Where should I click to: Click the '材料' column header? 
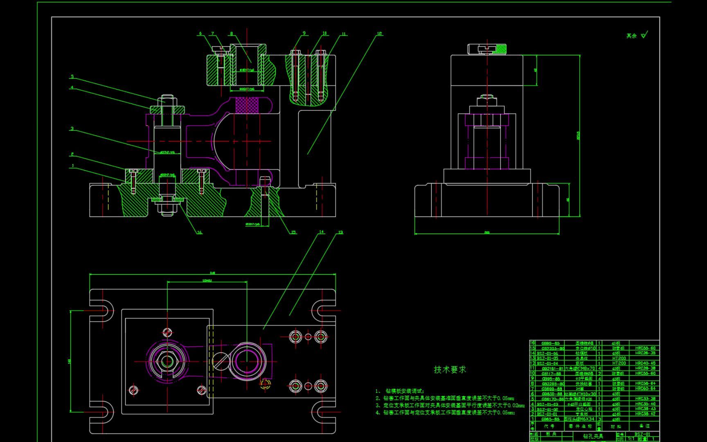pos(616,426)
